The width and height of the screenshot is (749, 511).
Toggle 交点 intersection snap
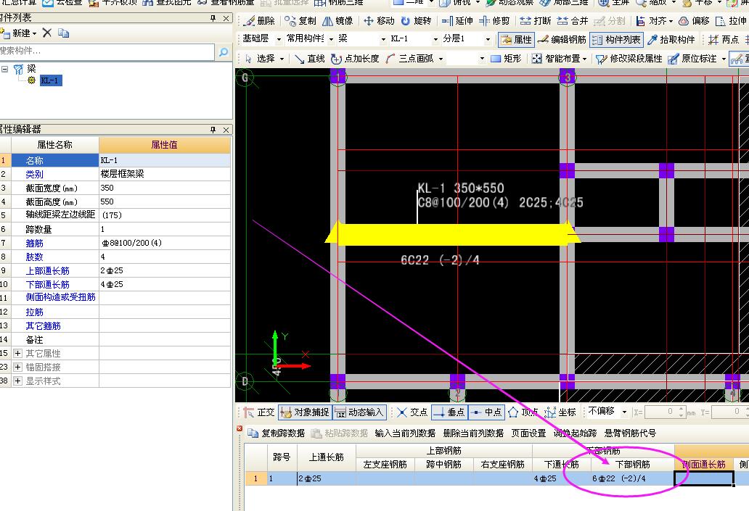(413, 412)
